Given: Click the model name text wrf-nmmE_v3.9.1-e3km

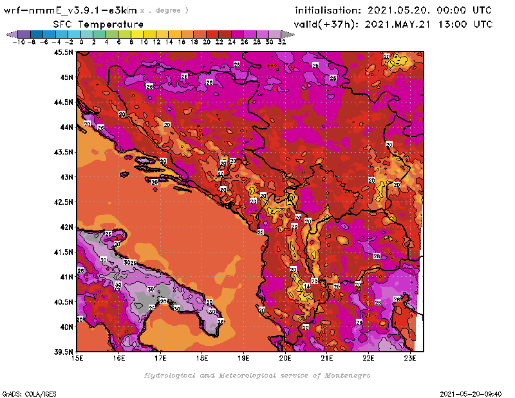Looking at the screenshot, I should pos(70,10).
